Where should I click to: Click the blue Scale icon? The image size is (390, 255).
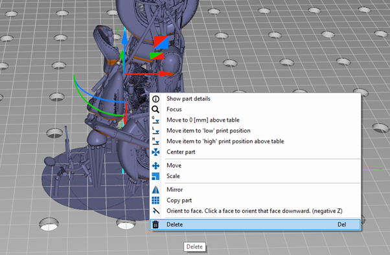155,176
